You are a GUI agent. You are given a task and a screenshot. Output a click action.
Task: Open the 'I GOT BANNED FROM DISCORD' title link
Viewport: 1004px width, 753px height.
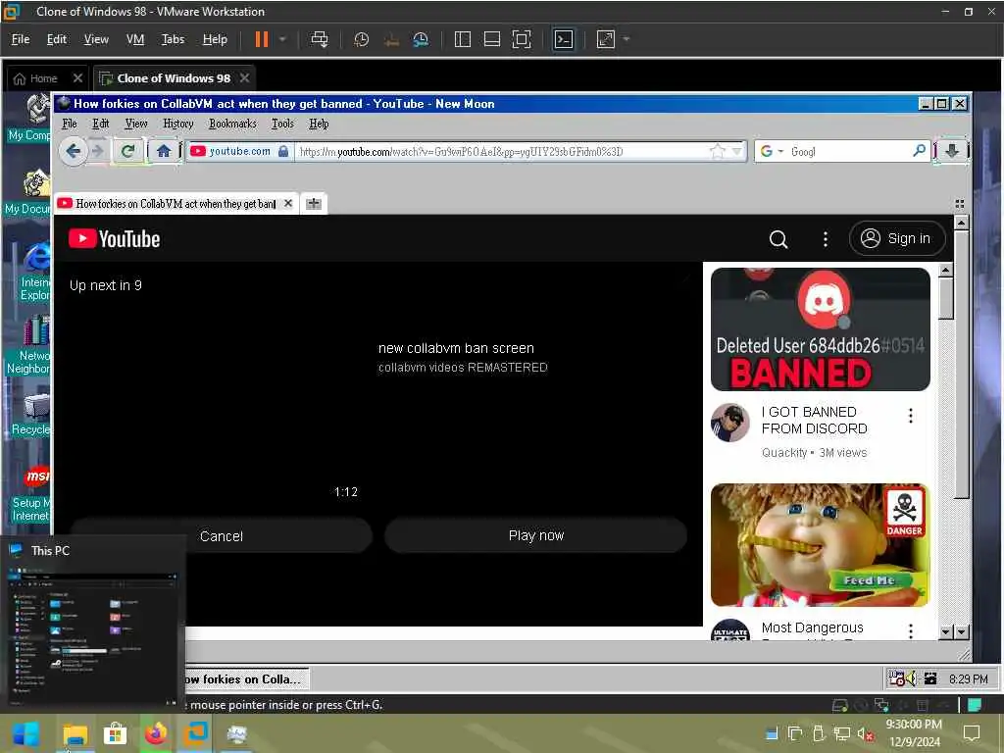coord(814,420)
